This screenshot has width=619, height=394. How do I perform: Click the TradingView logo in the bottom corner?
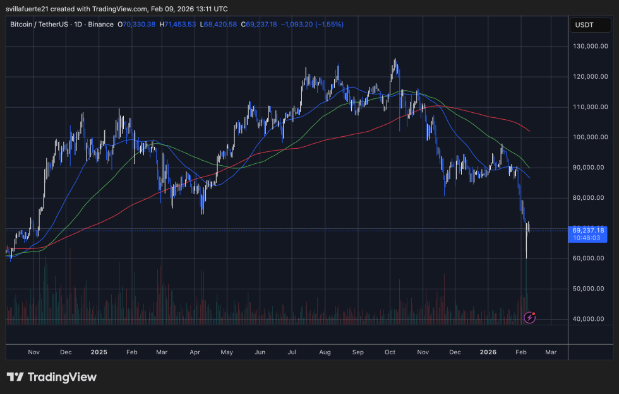coord(52,377)
